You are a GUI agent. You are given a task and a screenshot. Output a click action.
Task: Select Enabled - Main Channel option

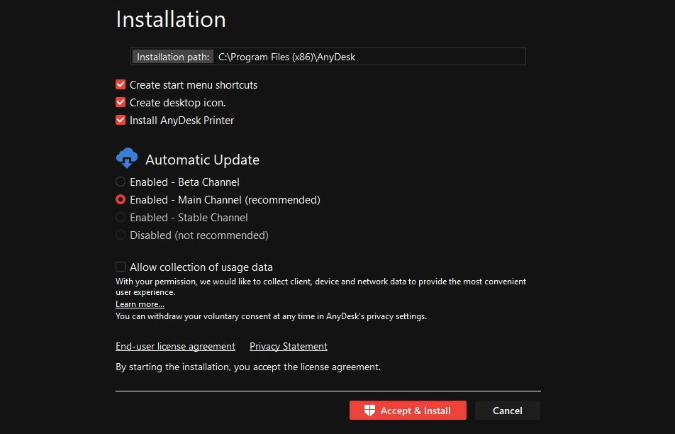point(121,199)
